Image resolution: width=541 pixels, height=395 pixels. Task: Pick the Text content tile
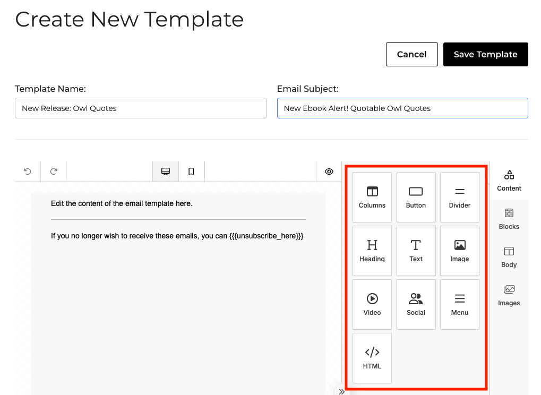[416, 251]
